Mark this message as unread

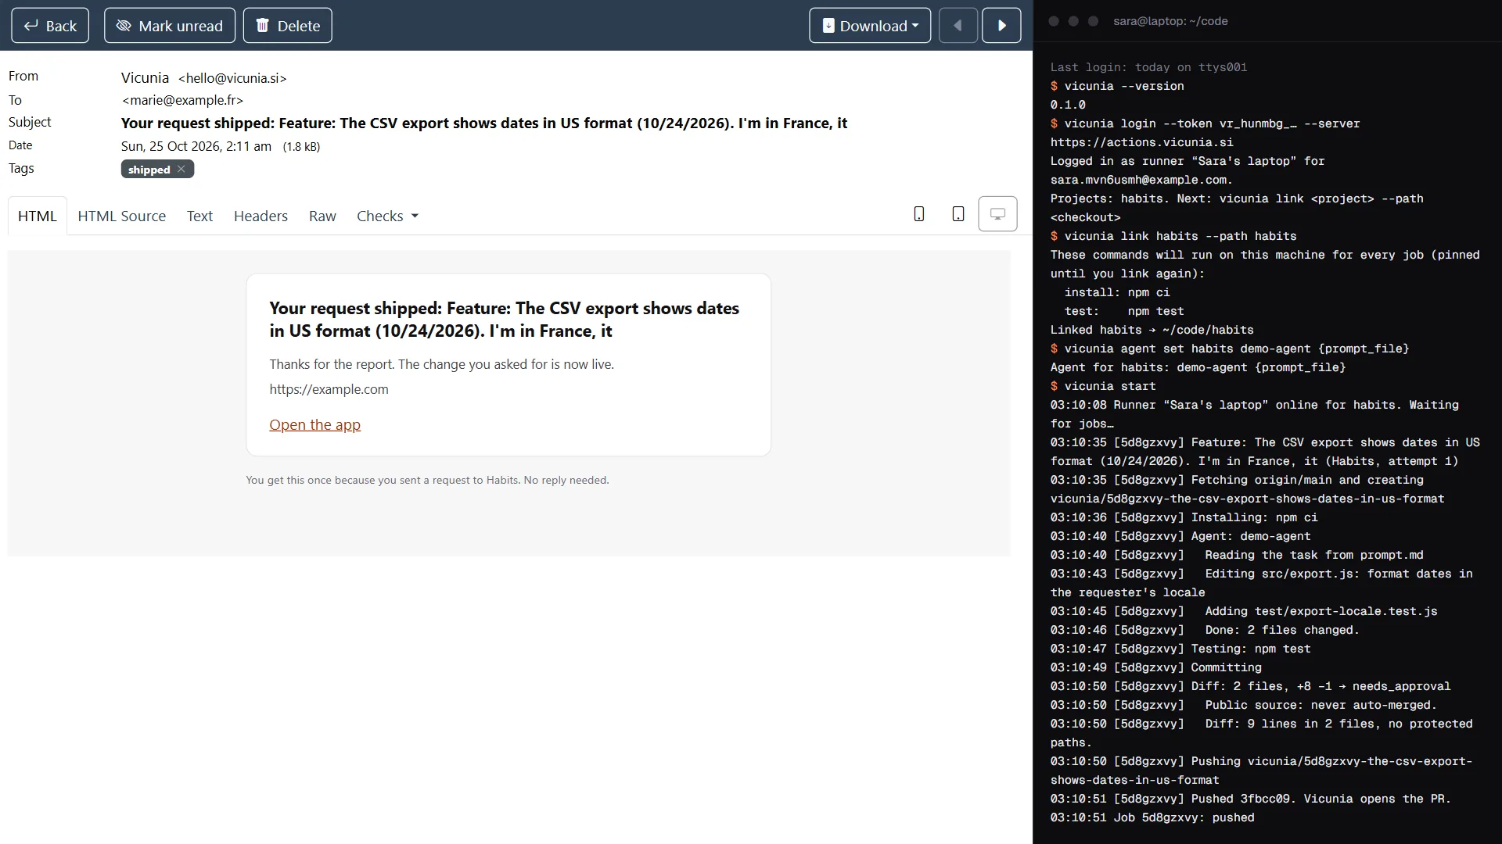(169, 26)
